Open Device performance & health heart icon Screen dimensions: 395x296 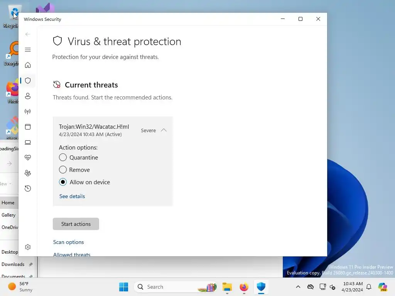(28, 158)
